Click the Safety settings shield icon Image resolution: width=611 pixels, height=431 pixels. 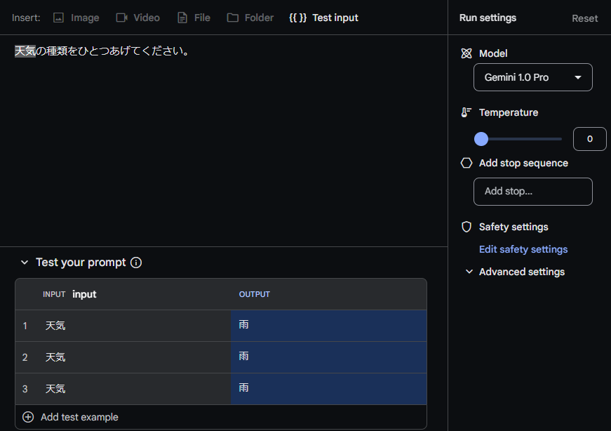(x=466, y=227)
